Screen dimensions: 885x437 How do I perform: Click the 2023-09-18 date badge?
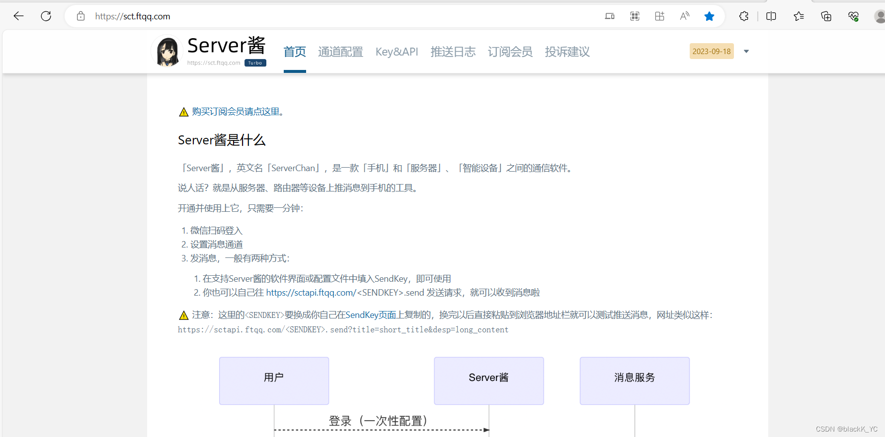[x=712, y=51]
